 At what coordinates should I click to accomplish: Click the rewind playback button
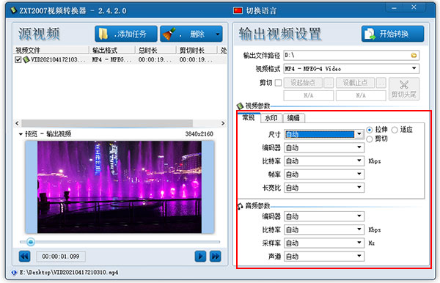(25, 257)
